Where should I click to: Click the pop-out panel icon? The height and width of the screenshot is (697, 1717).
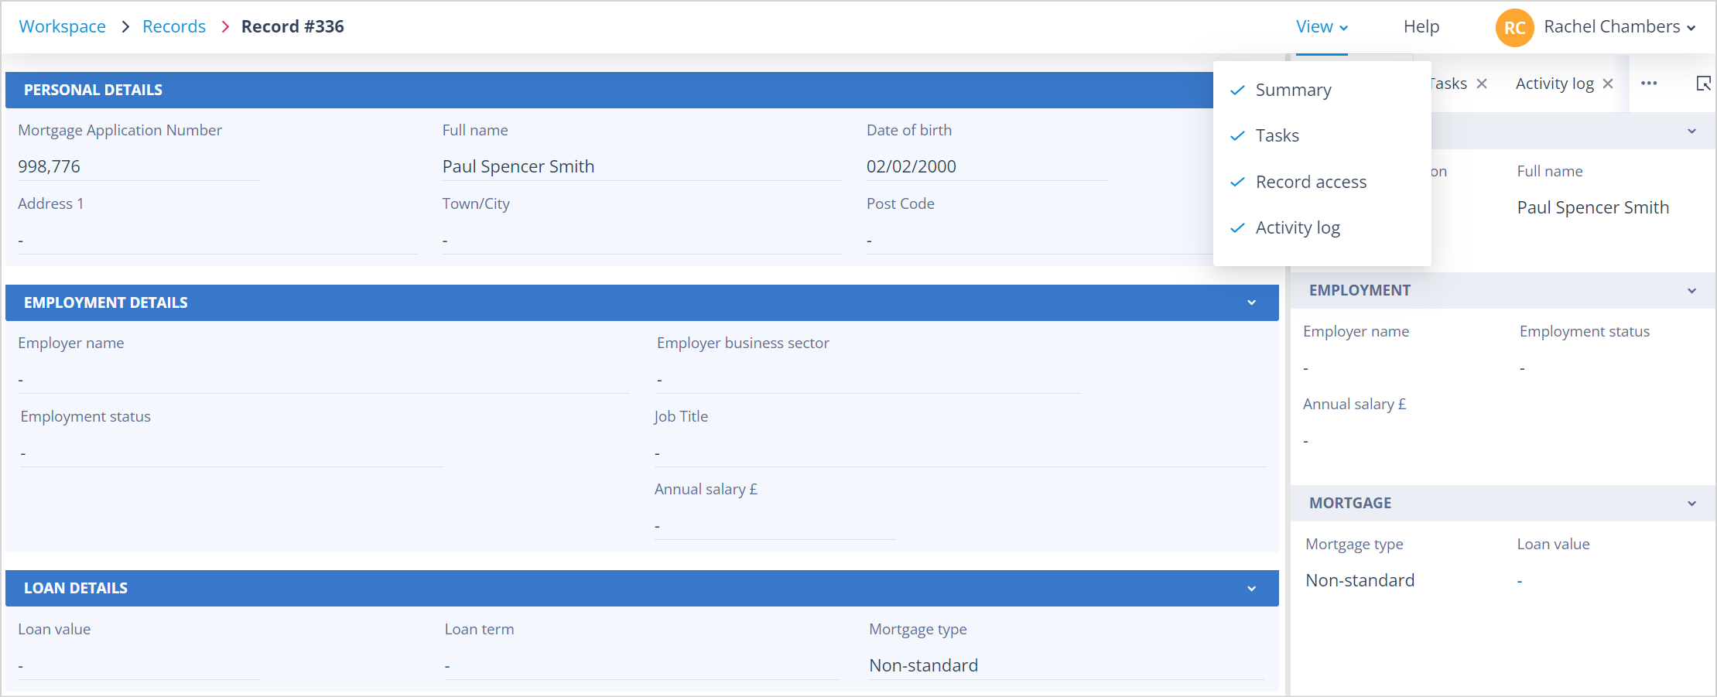point(1703,84)
